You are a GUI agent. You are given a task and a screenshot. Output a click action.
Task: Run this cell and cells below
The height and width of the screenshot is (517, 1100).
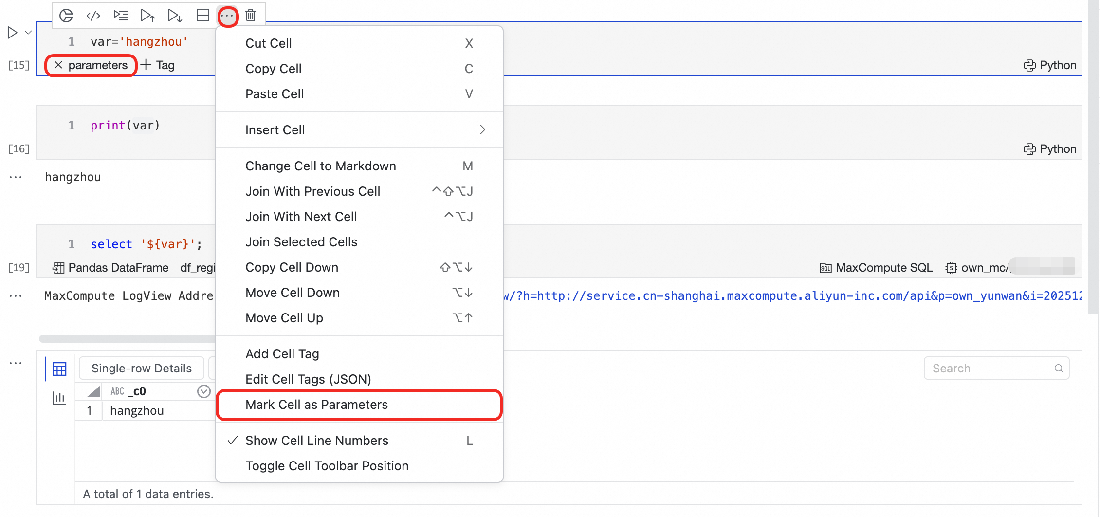tap(175, 16)
